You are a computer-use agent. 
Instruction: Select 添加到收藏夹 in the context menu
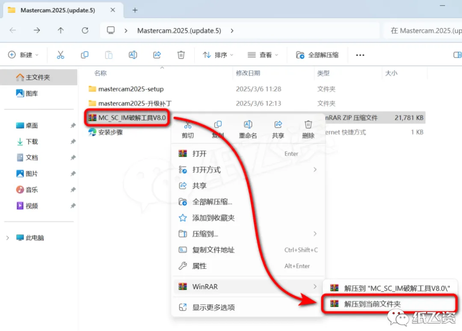click(248, 218)
